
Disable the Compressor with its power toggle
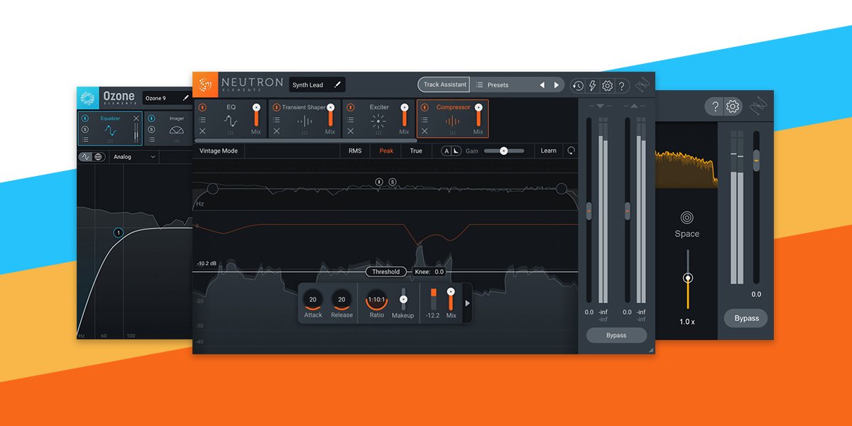pyautogui.click(x=425, y=107)
